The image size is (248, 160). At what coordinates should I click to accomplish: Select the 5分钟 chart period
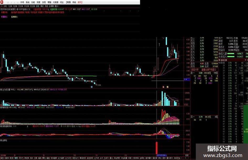coord(15,6)
